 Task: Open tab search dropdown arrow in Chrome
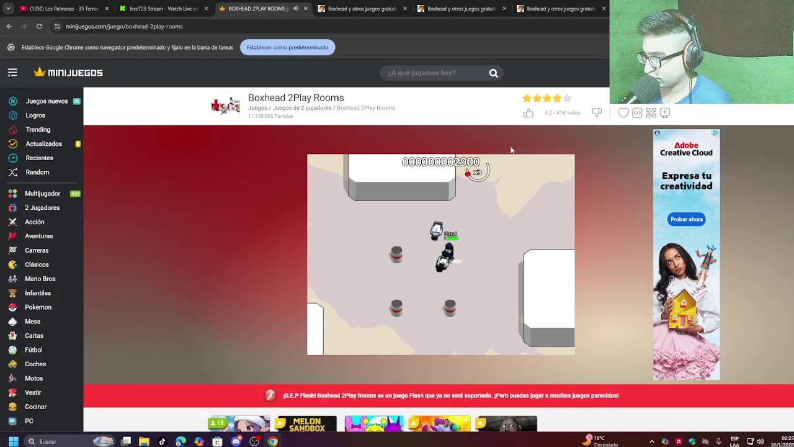point(8,9)
